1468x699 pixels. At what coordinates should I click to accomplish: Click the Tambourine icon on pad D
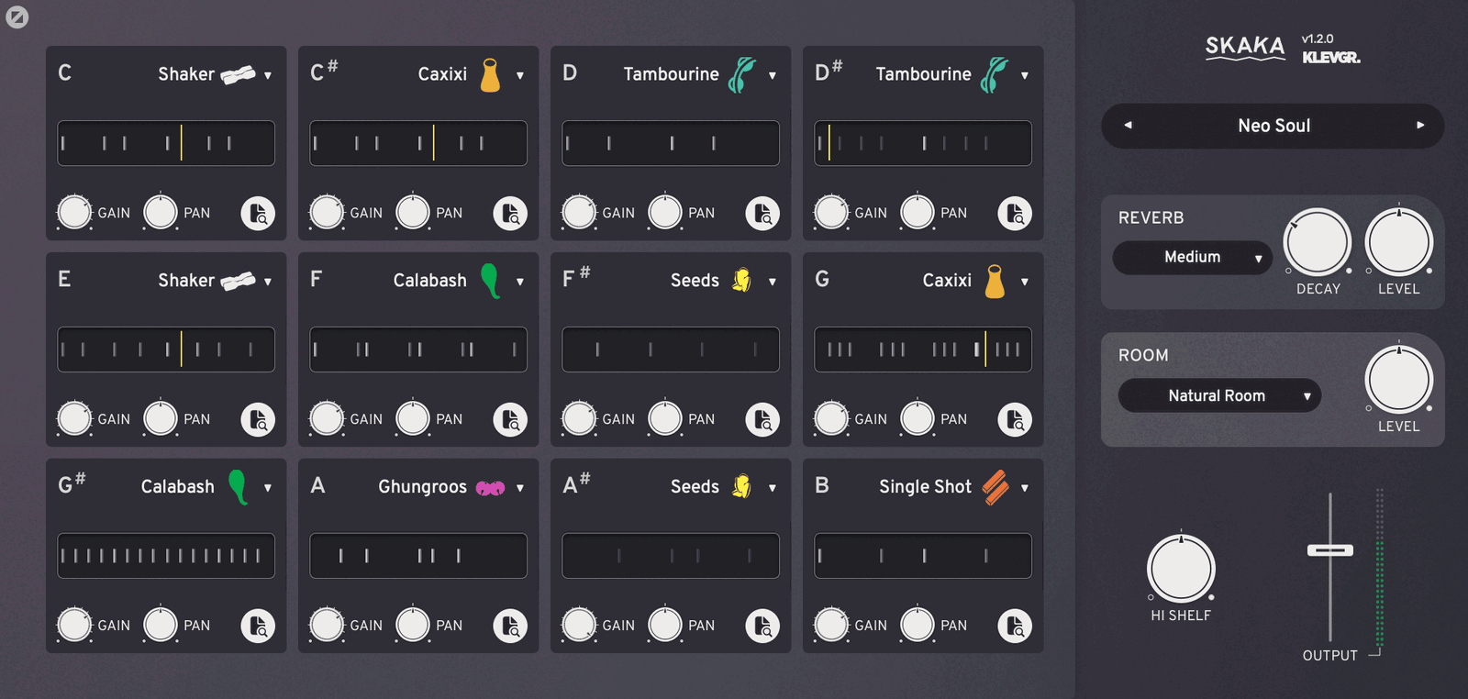(741, 74)
